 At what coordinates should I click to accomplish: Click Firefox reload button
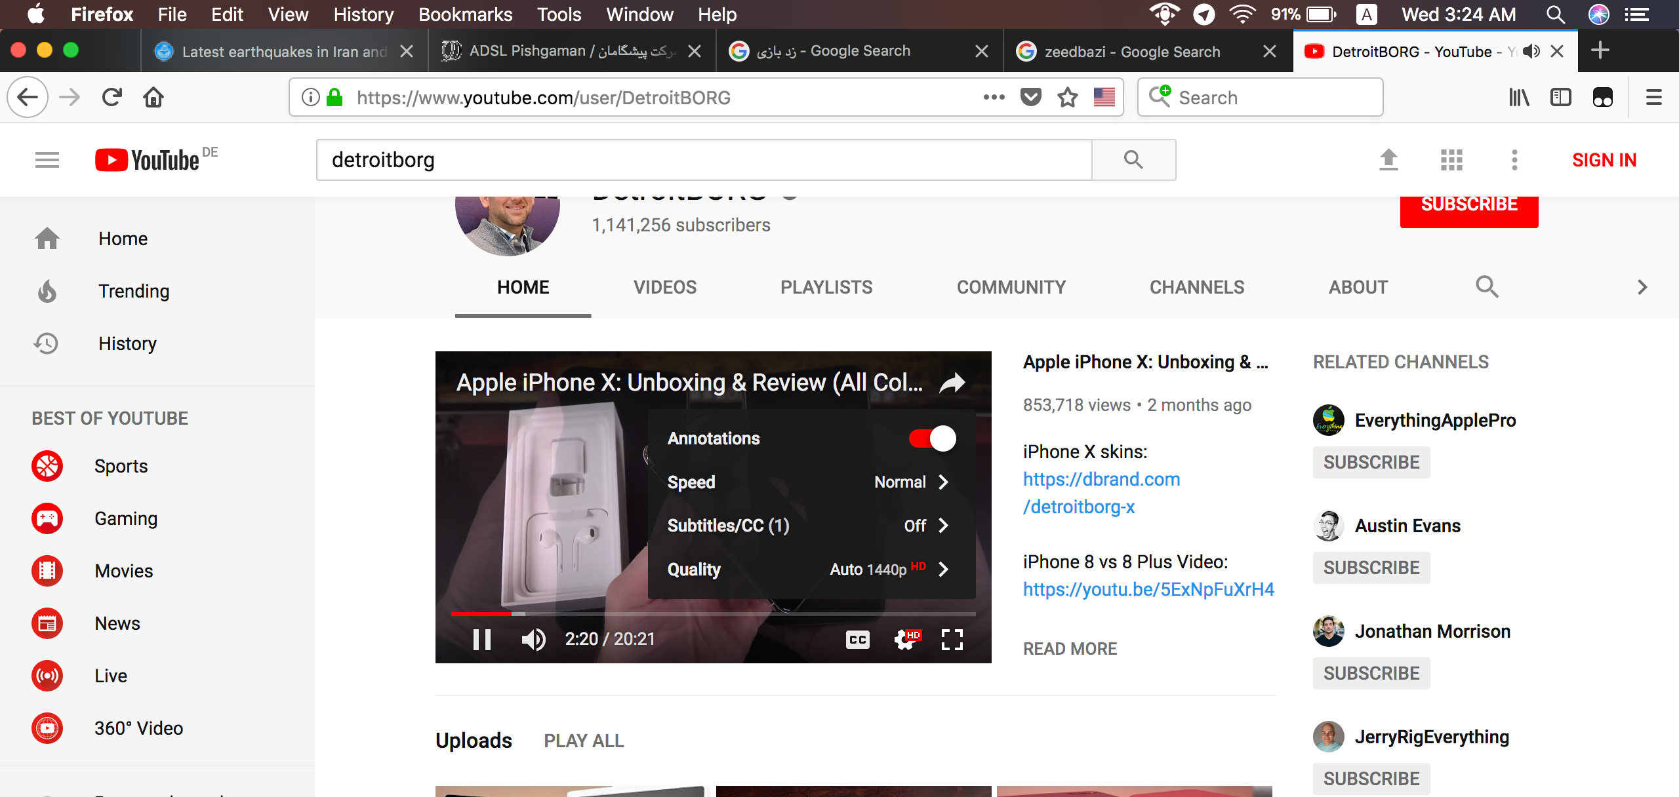pyautogui.click(x=112, y=98)
